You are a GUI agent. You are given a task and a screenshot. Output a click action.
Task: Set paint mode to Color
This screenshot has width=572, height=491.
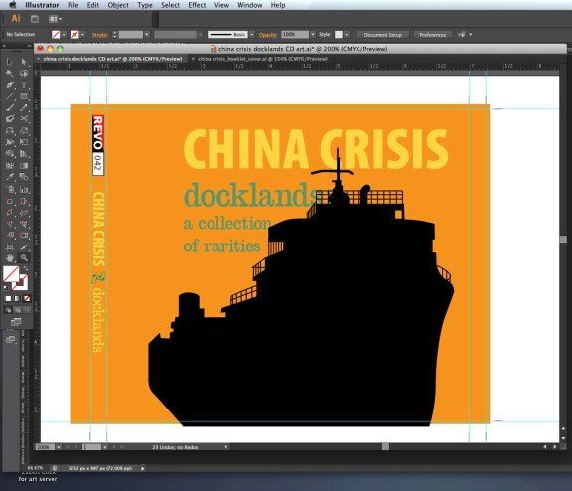[x=8, y=298]
